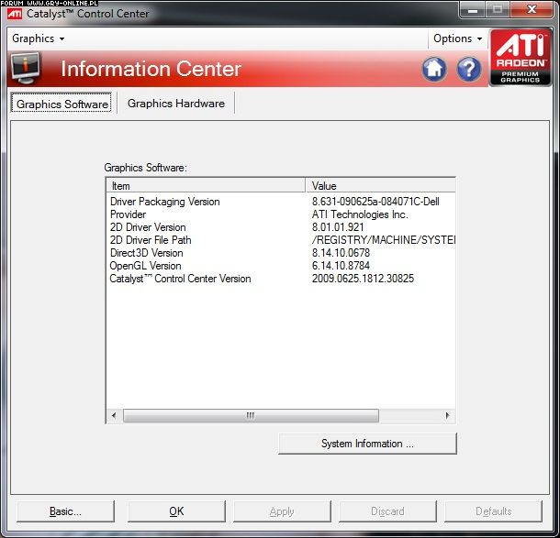Sort by the Item column header

point(207,186)
